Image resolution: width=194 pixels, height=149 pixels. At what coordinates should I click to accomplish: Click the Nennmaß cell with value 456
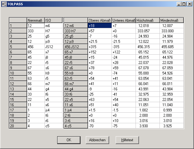(35, 47)
